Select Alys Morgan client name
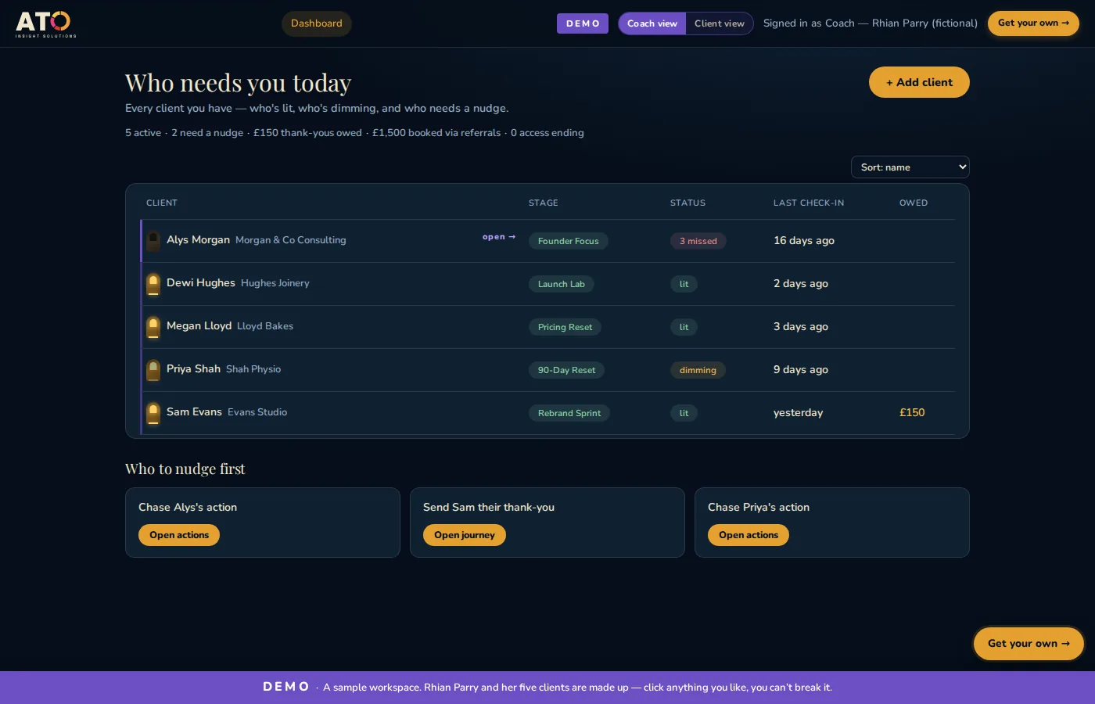1095x704 pixels. click(x=198, y=240)
